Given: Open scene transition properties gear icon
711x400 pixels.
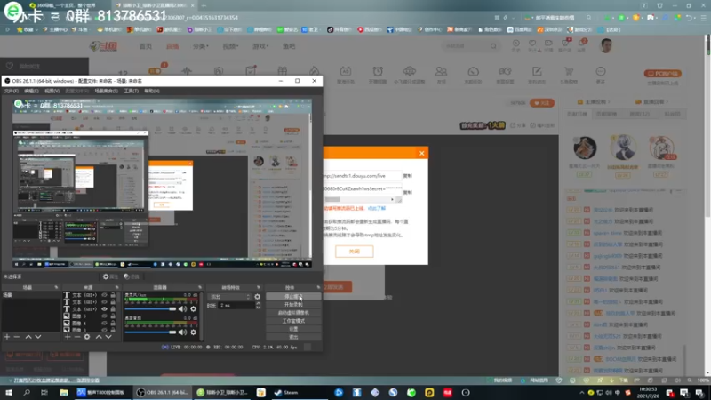Looking at the screenshot, I should 257,297.
